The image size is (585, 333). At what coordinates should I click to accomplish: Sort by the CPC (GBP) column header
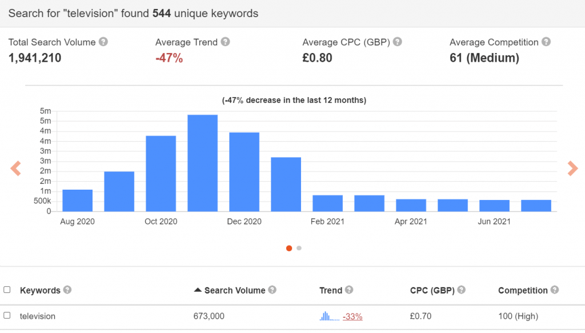432,290
